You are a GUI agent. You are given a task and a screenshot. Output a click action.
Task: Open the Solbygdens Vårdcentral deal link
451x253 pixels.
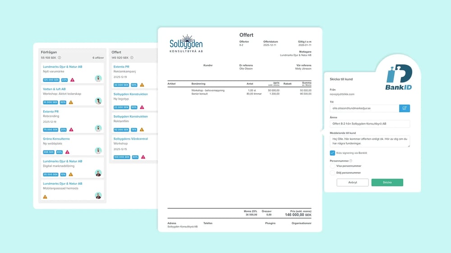[131, 139]
